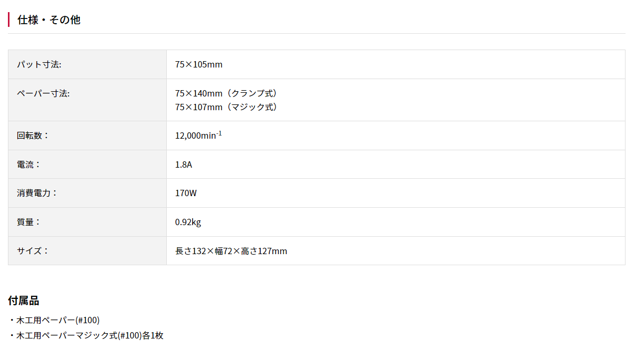The height and width of the screenshot is (358, 644).
Task: Click the 仕様・その他 section heading
Action: click(49, 20)
